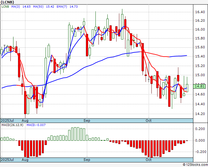
Task: Click the 15.60 price axis label
Action: [200, 47]
